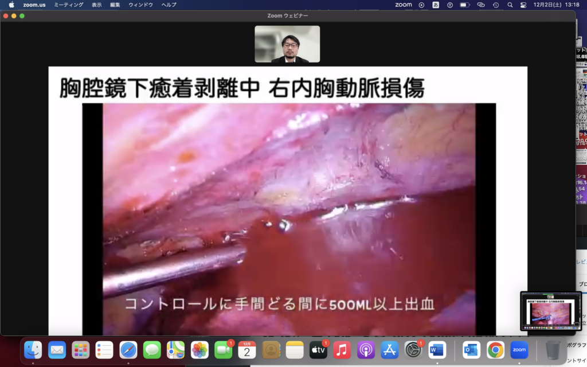Image resolution: width=587 pixels, height=367 pixels.
Task: Open the Control Center toggles
Action: tap(523, 5)
